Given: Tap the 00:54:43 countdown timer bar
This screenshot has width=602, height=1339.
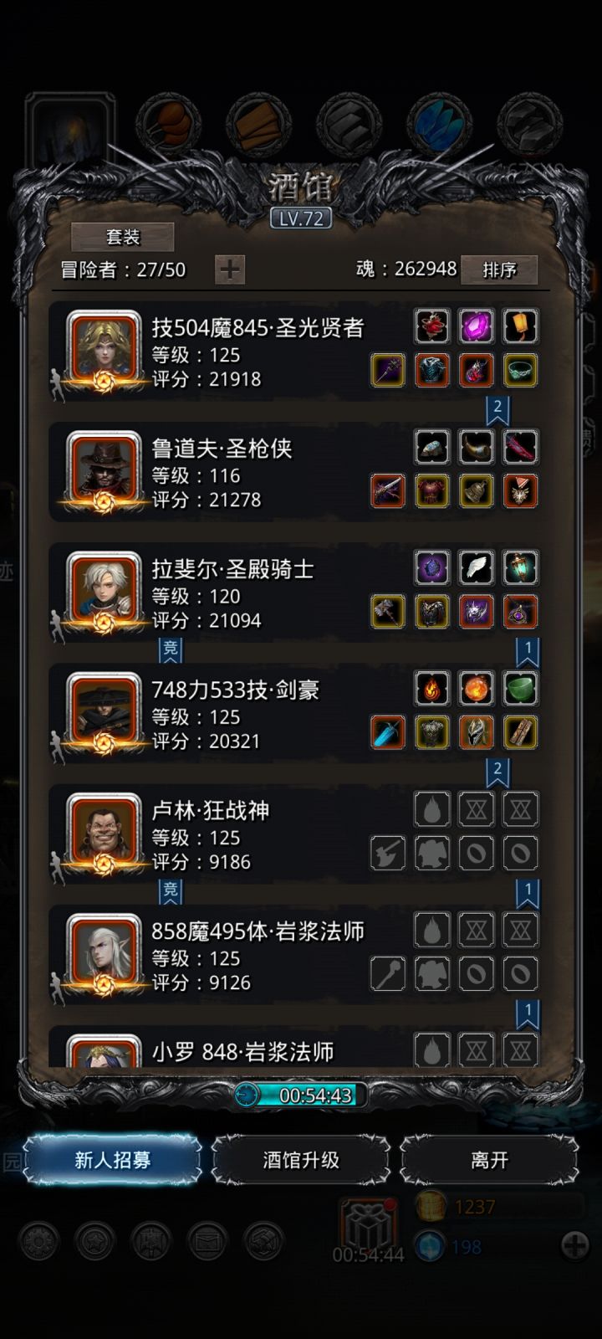Looking at the screenshot, I should click(x=301, y=1095).
